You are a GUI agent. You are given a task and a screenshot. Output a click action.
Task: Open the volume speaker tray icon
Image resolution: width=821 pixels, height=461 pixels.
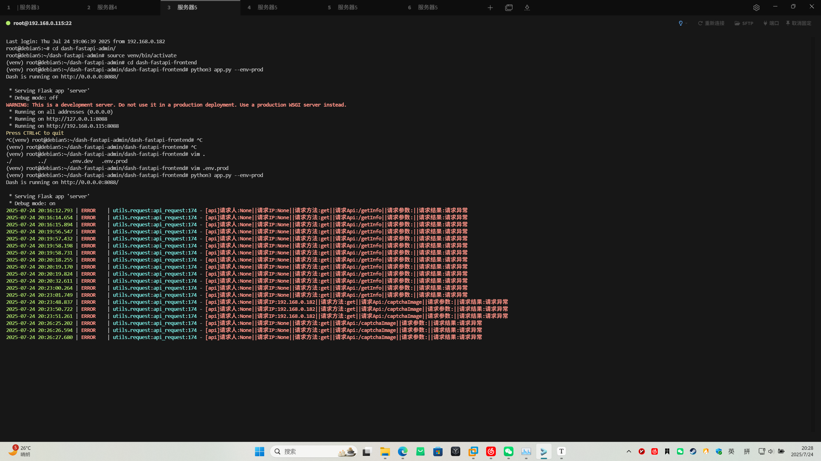tap(771, 451)
